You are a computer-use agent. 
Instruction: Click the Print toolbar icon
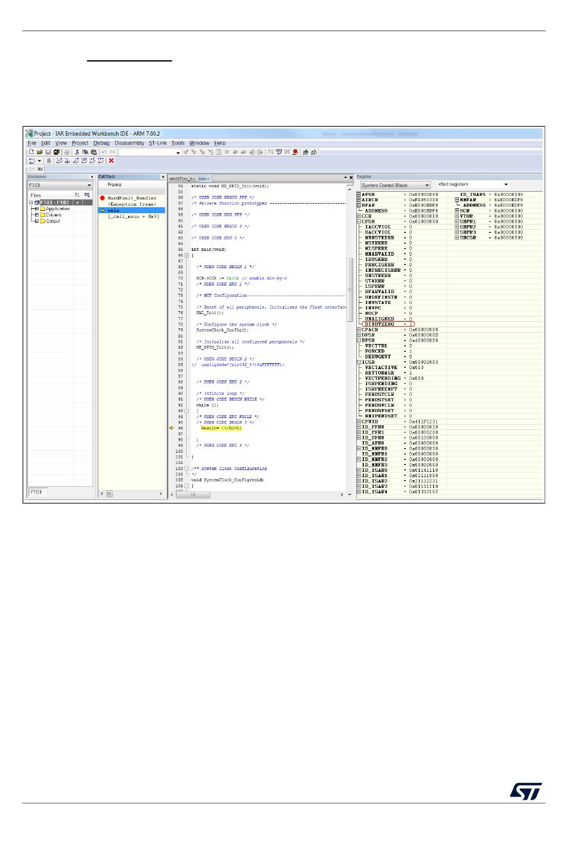click(67, 152)
